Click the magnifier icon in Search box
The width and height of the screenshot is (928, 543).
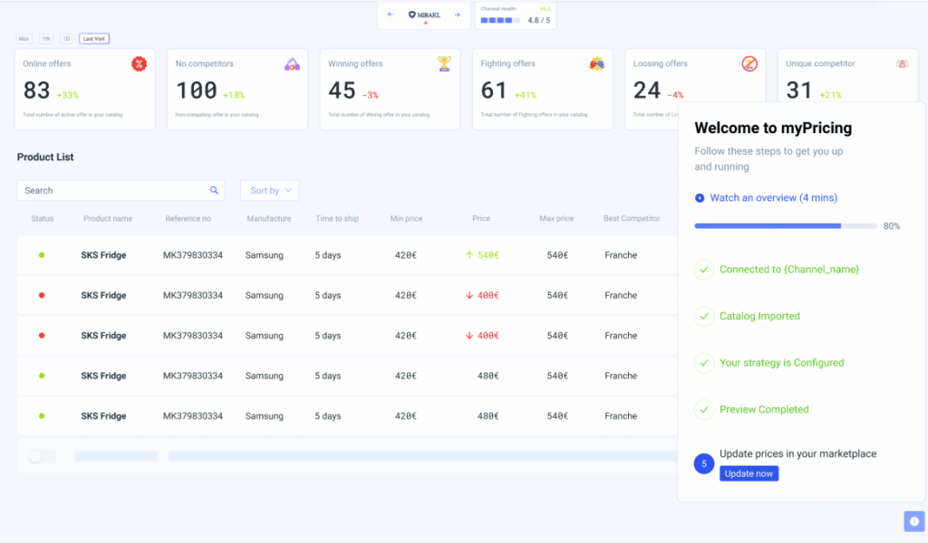[214, 190]
